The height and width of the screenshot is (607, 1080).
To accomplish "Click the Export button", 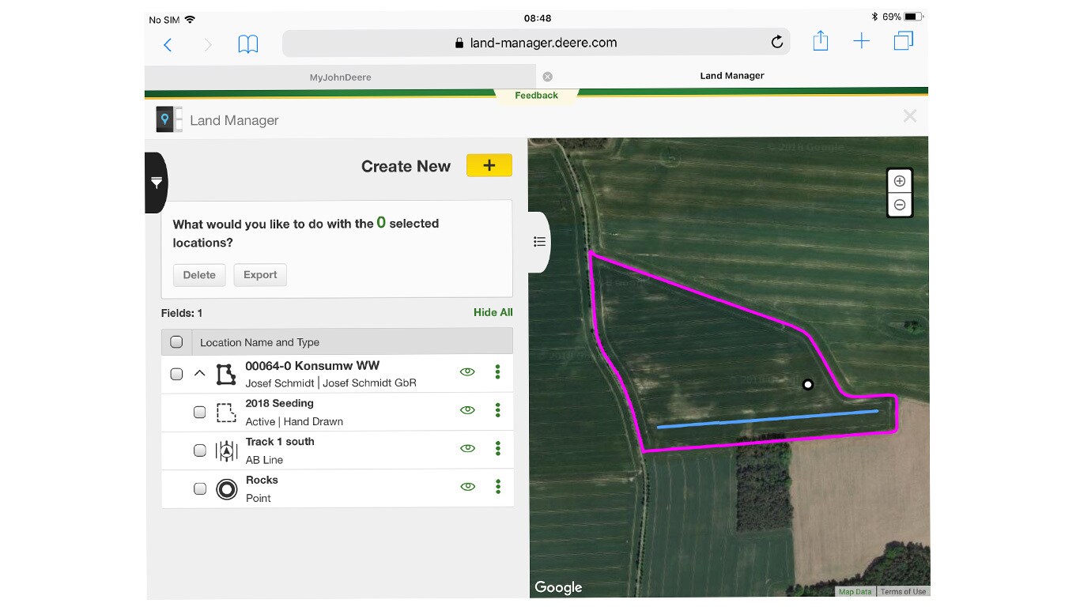I will click(x=259, y=275).
